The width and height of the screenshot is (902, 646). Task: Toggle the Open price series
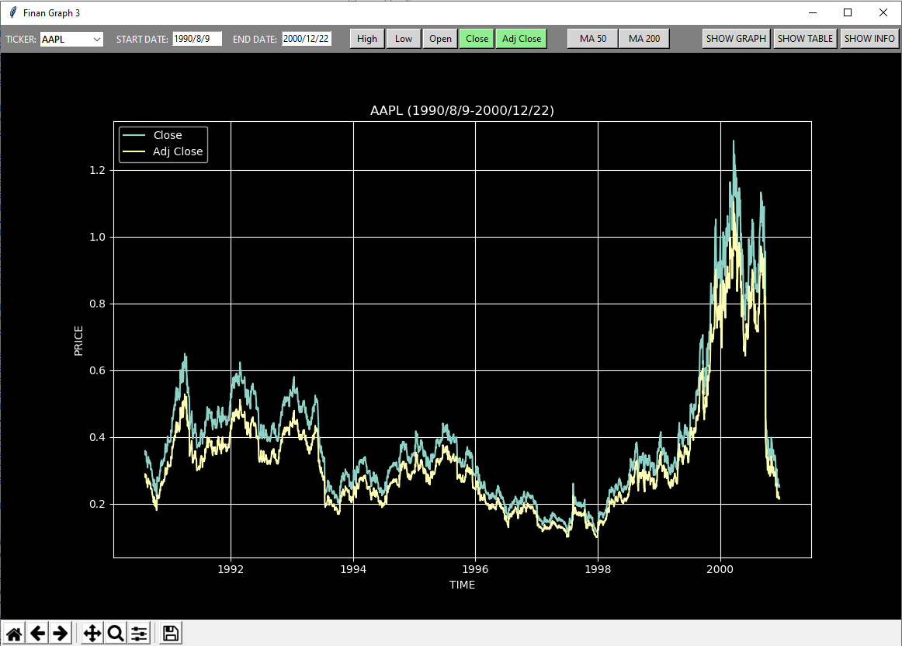440,39
